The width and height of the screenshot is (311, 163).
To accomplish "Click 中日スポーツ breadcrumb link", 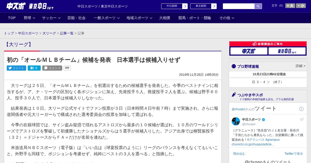I will (x=28, y=33).
